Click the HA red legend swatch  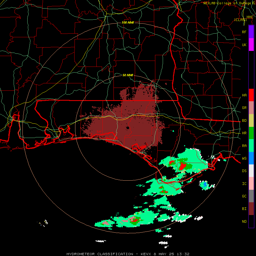[x=251, y=95]
